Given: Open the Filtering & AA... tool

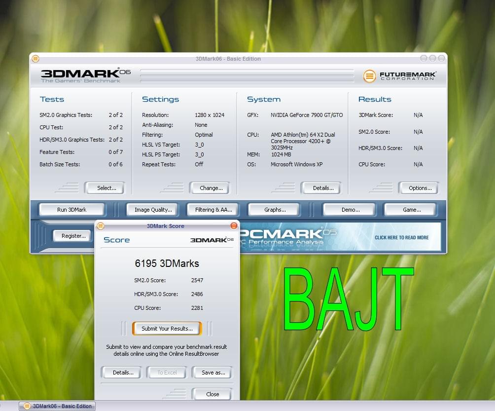Looking at the screenshot, I should (x=212, y=210).
